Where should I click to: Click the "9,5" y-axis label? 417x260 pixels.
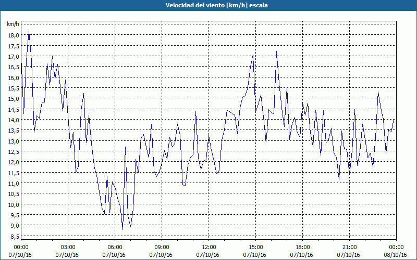[16, 215]
